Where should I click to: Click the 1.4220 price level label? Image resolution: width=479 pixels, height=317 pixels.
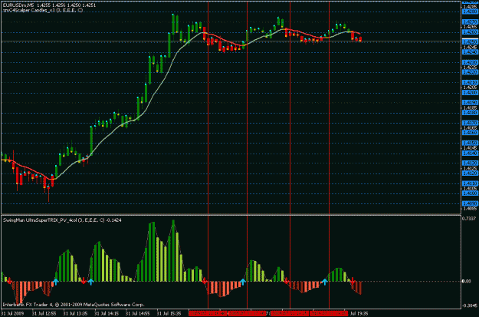[470, 72]
